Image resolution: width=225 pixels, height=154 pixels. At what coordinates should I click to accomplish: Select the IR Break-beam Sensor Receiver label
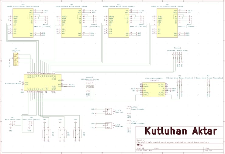pyautogui.click(x=179, y=78)
